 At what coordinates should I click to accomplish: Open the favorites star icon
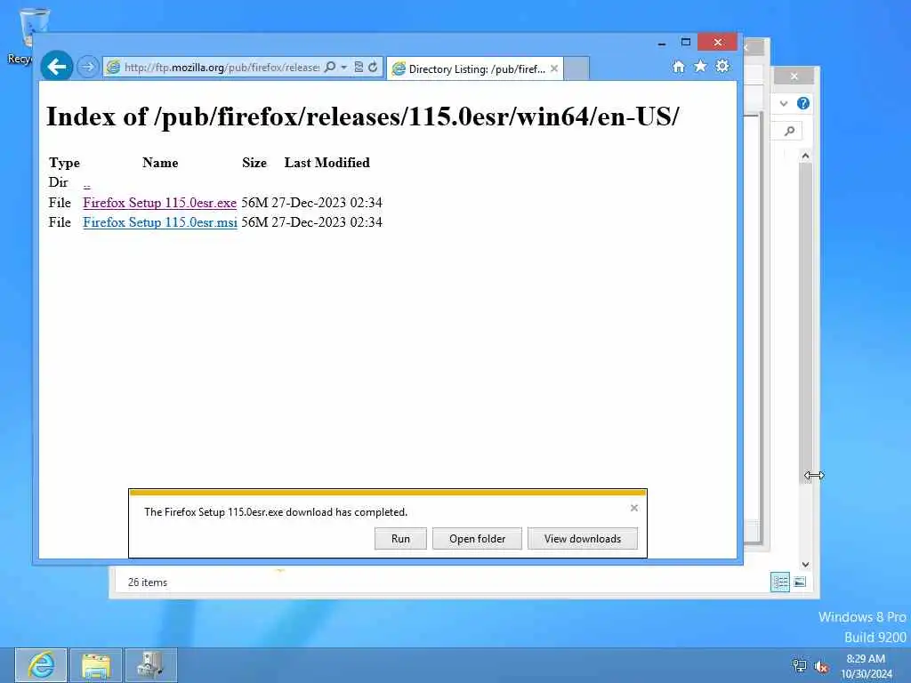click(x=701, y=66)
